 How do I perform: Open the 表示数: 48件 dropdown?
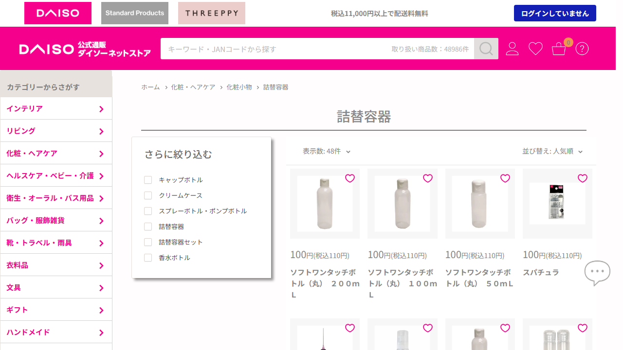pyautogui.click(x=327, y=151)
